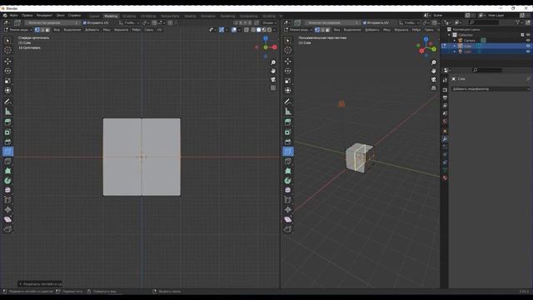533x300 pixels.
Task: Select the Shear tool in left viewport
Action: pos(7,219)
